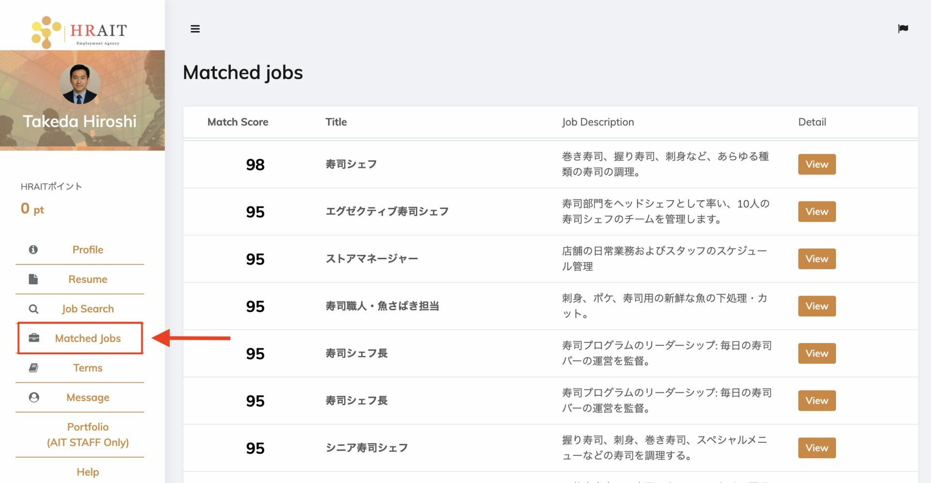Open the hamburger menu icon
The width and height of the screenshot is (931, 483).
[195, 29]
